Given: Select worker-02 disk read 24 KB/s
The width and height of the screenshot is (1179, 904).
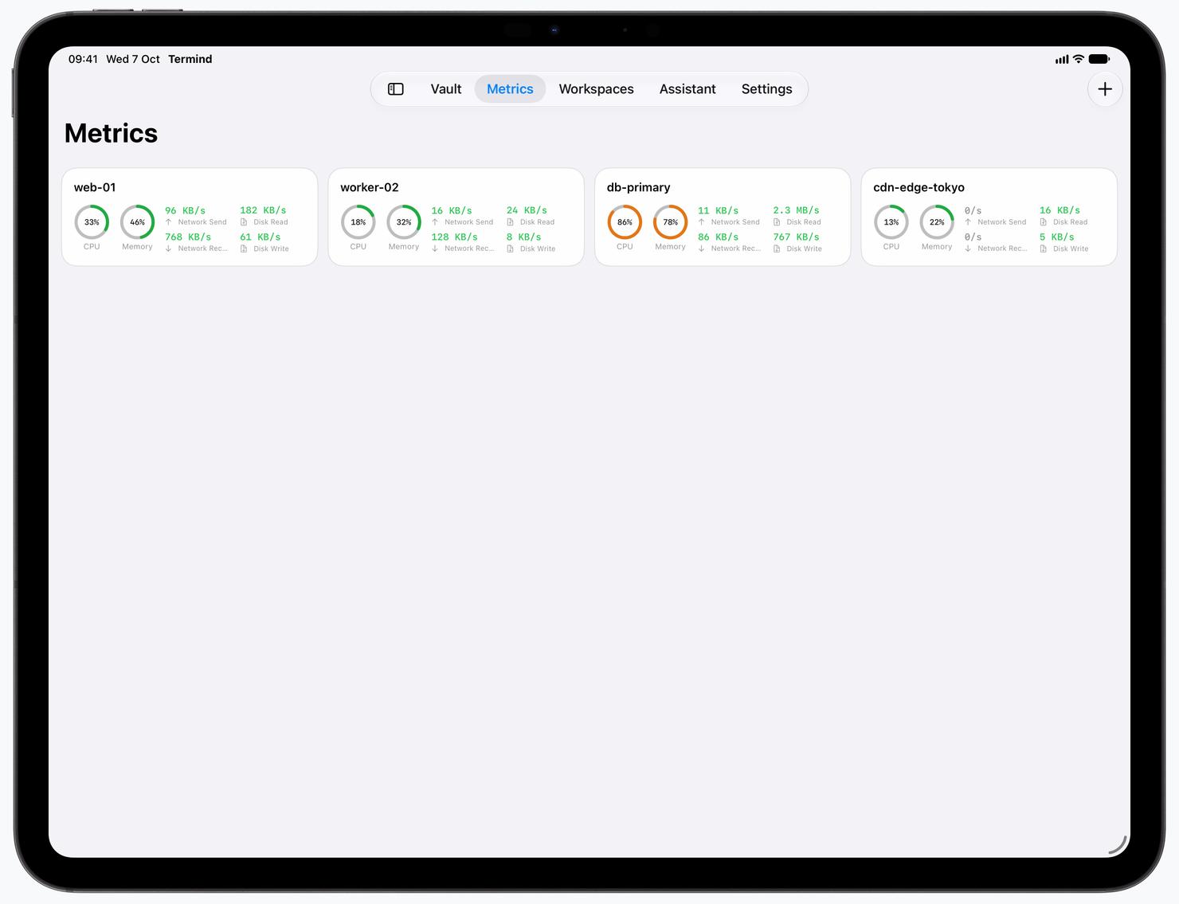Looking at the screenshot, I should [527, 210].
